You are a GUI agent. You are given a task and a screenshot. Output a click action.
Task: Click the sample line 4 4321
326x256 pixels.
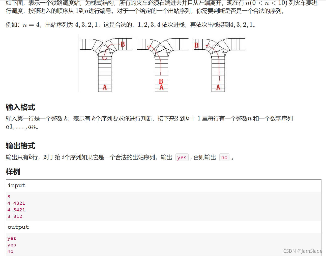pos(16,203)
